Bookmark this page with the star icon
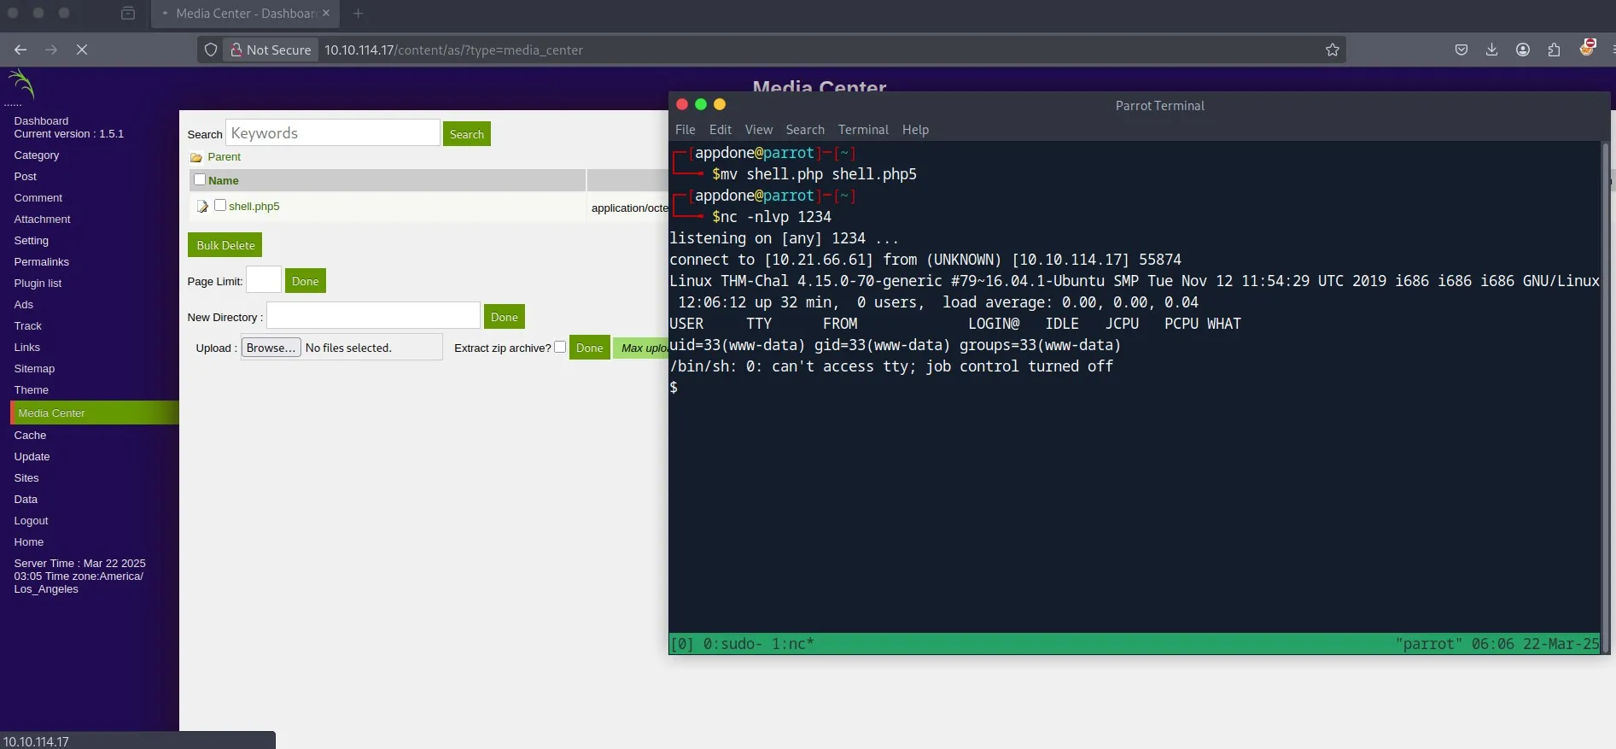Screen dimensions: 1616x749 coord(1332,50)
